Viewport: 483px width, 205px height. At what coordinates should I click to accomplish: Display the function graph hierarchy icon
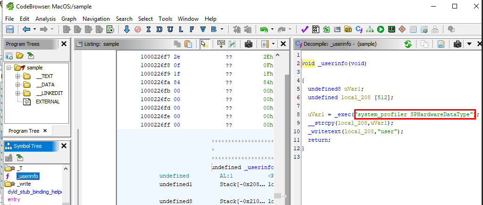tap(370, 30)
